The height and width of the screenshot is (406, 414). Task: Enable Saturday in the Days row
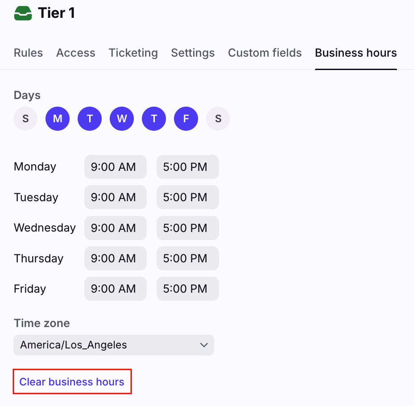[x=218, y=119]
